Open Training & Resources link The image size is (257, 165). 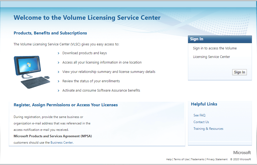[x=208, y=129]
